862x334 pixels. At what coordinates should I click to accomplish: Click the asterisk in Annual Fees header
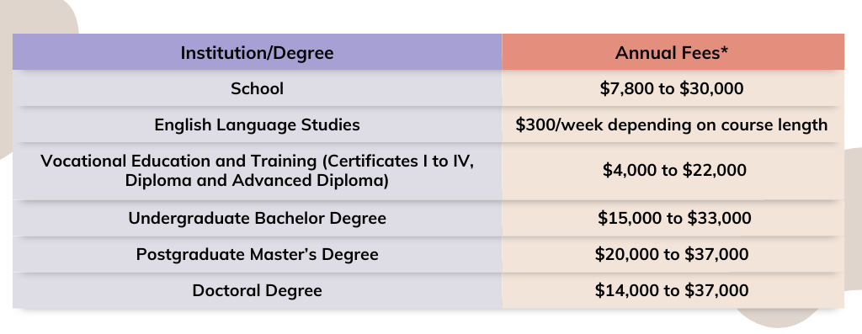pos(726,50)
